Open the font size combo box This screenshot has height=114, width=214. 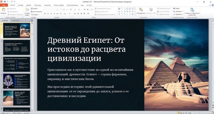coord(60,10)
